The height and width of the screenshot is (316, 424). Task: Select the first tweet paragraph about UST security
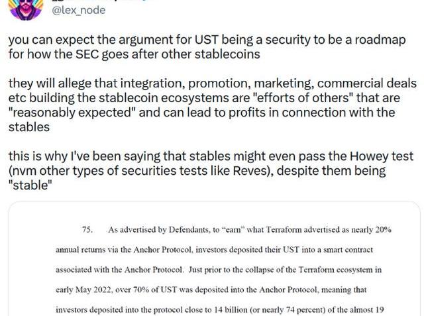point(207,47)
